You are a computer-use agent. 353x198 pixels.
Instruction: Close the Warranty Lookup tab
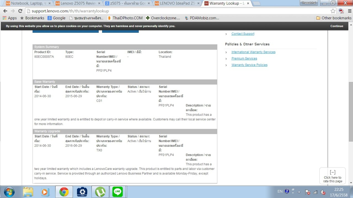pyautogui.click(x=248, y=4)
